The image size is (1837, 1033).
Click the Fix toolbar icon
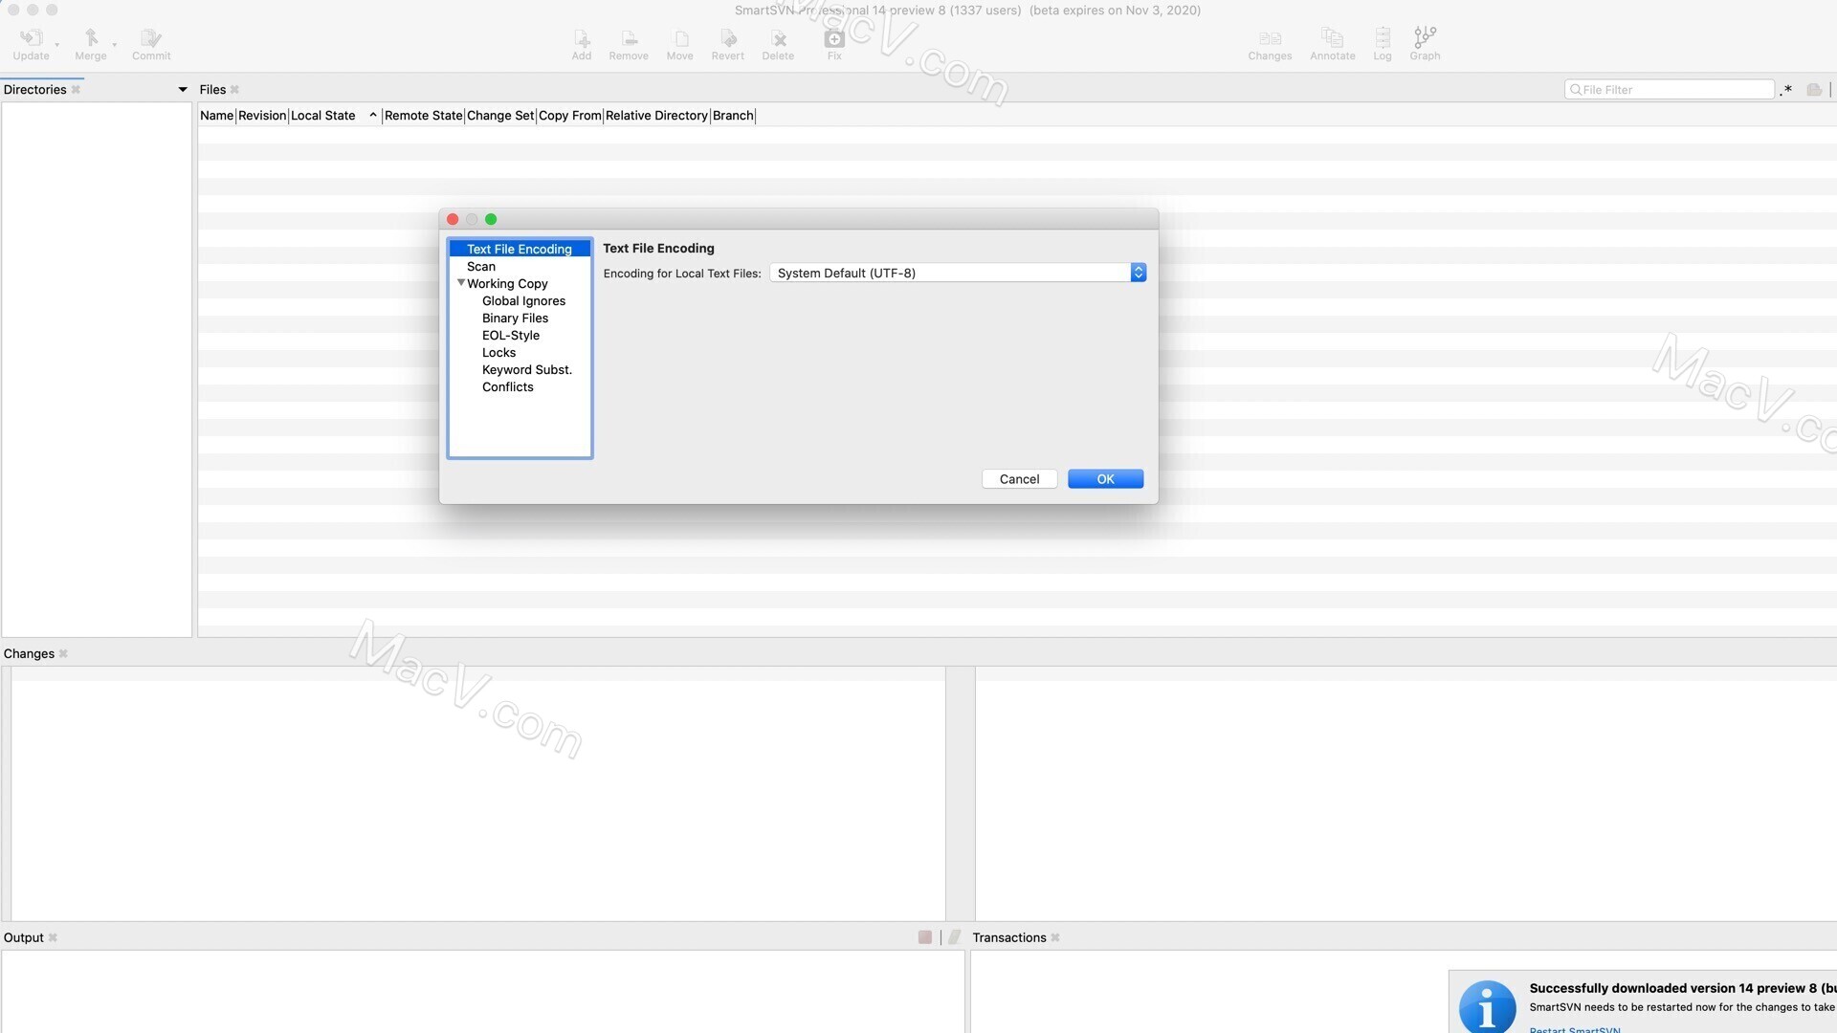click(833, 42)
